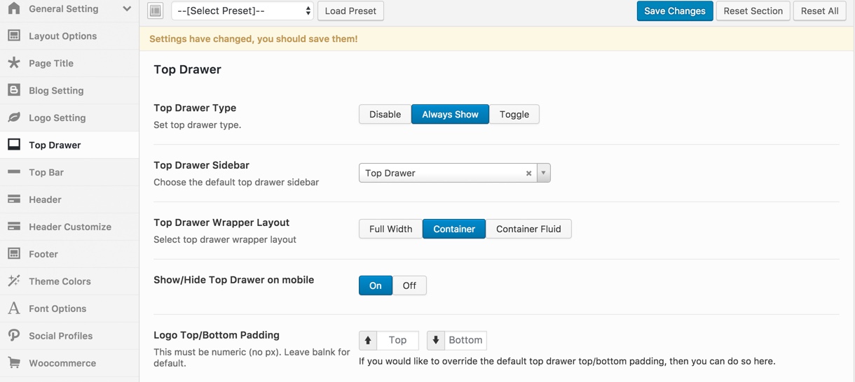Click the Logo Setting leaf icon
The height and width of the screenshot is (382, 855).
pyautogui.click(x=14, y=118)
